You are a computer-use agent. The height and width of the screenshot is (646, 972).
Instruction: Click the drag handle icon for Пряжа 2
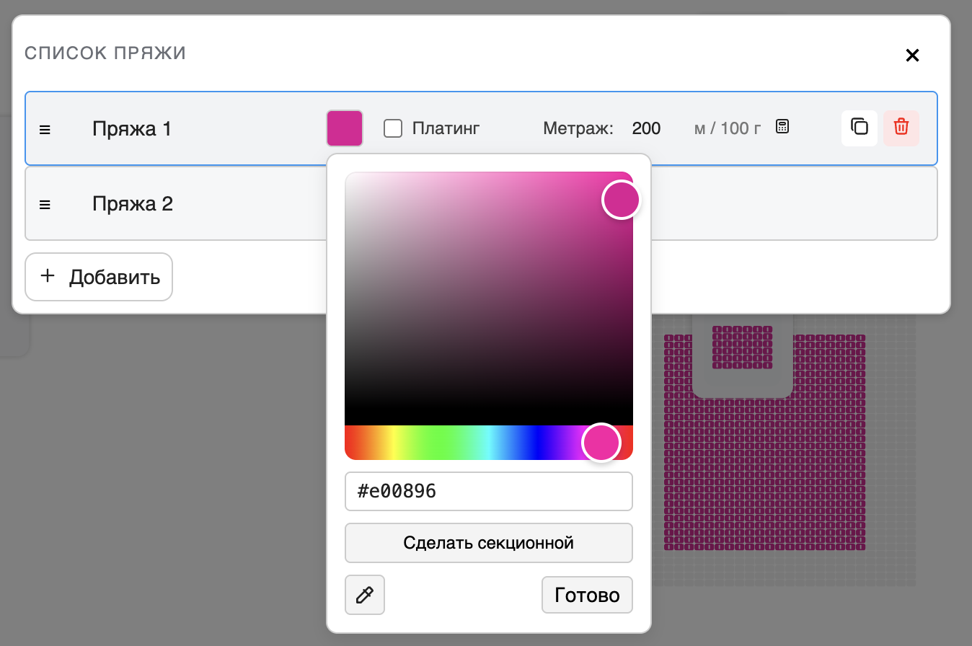[45, 205]
